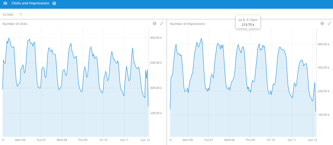Click Sat 11 axis label on Impressions chart
Screen dimensions: 333x145
(292, 140)
